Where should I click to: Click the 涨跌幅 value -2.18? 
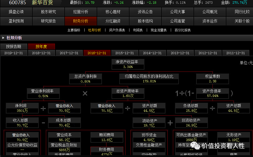tap(152, 3)
